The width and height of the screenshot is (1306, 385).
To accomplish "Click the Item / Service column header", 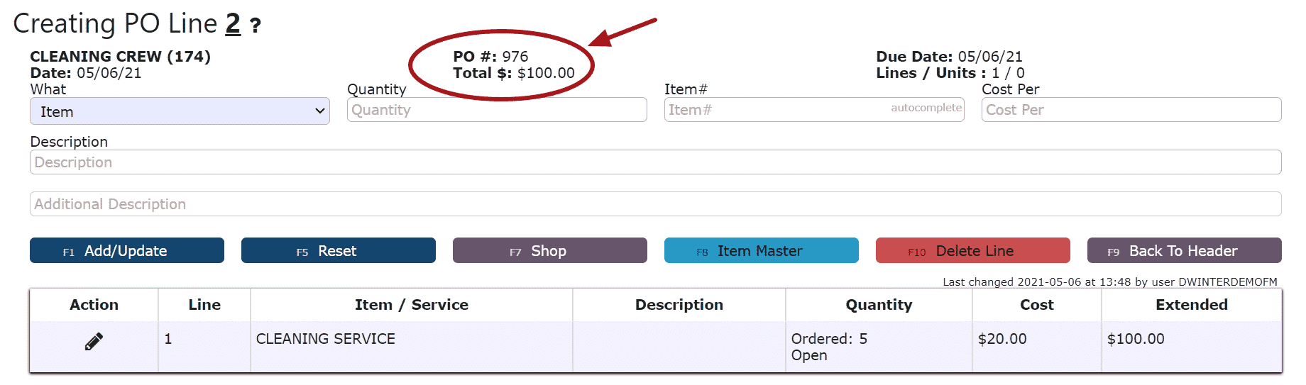I will [x=412, y=305].
